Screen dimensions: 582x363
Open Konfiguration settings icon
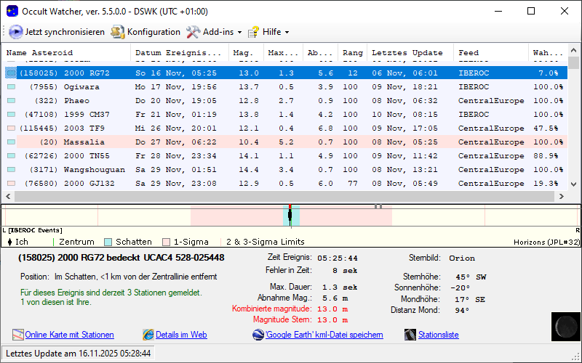click(117, 32)
